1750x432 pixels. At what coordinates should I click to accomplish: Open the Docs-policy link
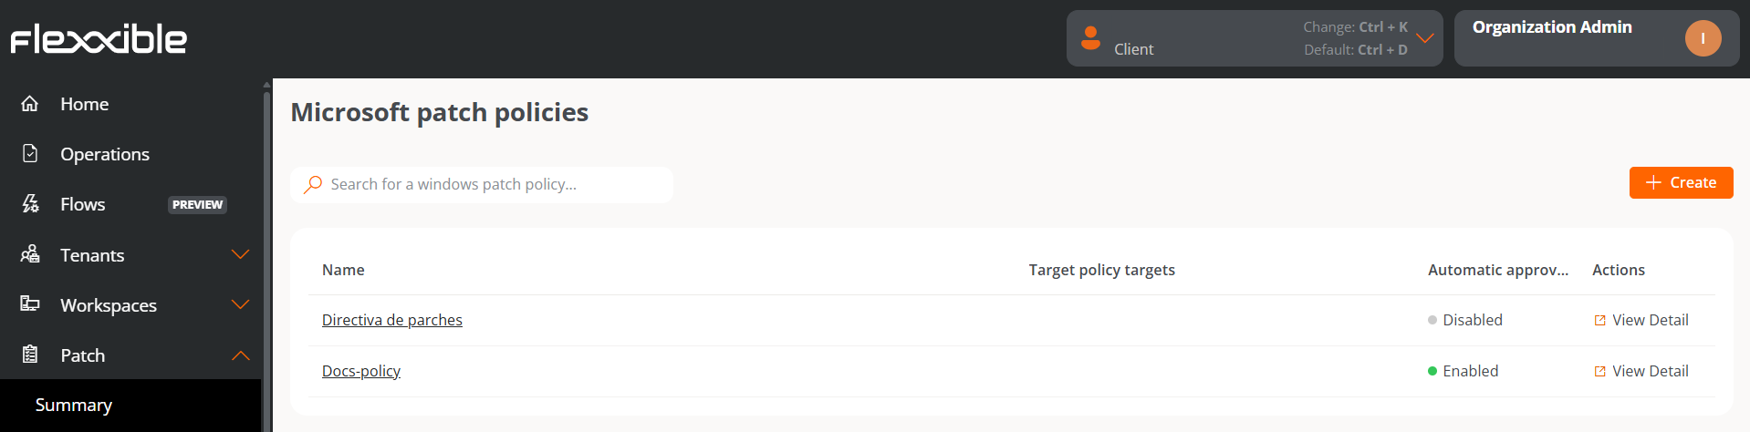(x=361, y=371)
